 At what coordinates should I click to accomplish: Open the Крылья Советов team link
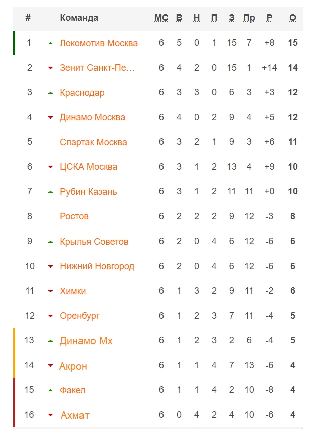pos(94,242)
